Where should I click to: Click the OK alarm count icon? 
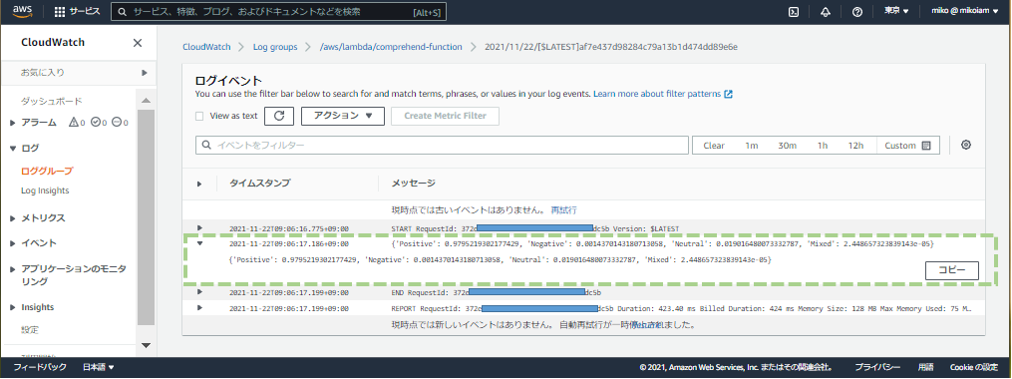point(96,122)
